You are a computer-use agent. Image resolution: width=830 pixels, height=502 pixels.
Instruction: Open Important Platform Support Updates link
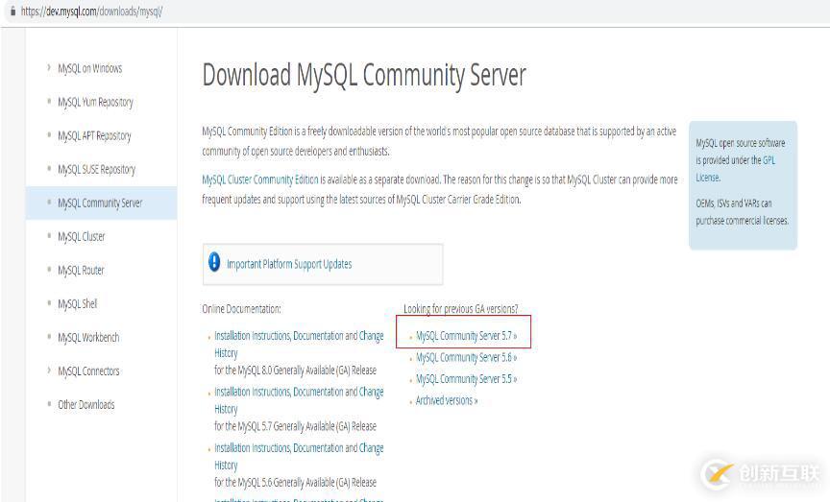point(289,264)
